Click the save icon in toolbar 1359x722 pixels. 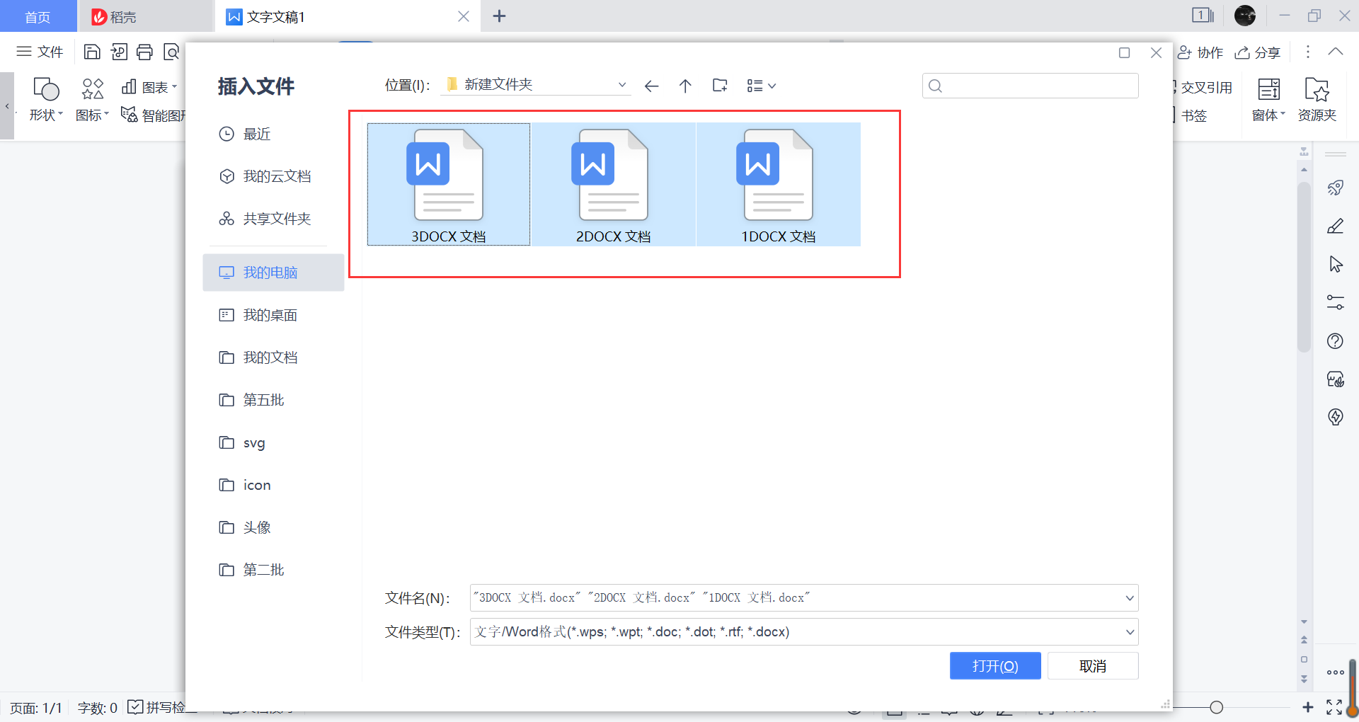coord(92,52)
